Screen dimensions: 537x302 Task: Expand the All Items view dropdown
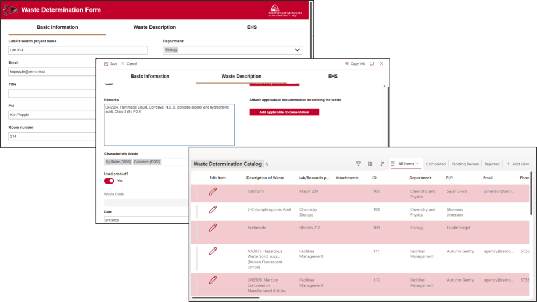pos(406,164)
